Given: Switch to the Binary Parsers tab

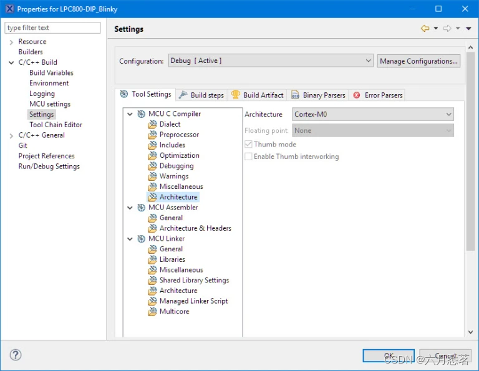Looking at the screenshot, I should (318, 95).
